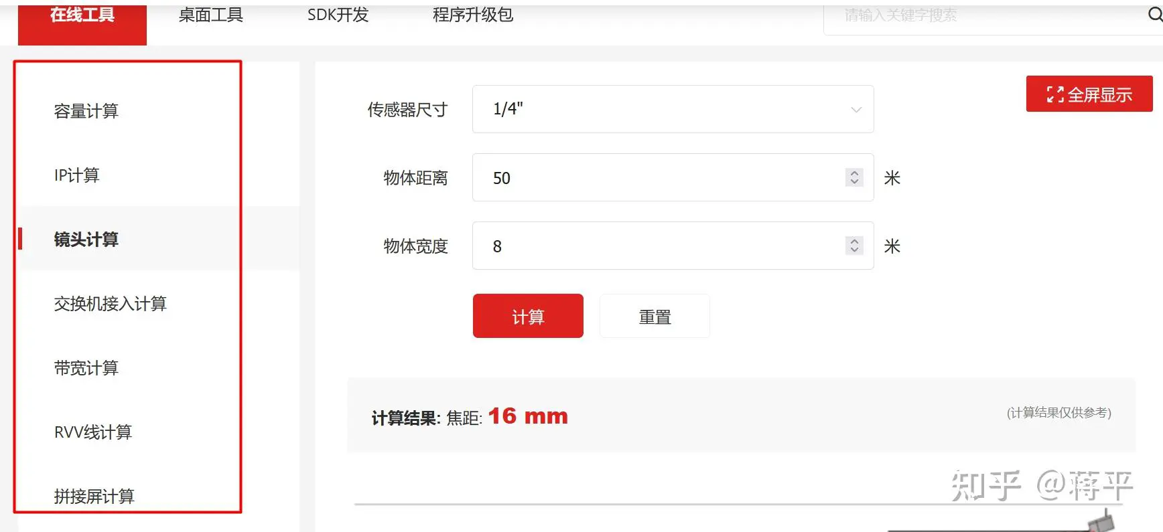Open the 1/4" sensor size combo box
Image resolution: width=1163 pixels, height=532 pixels.
pyautogui.click(x=673, y=109)
